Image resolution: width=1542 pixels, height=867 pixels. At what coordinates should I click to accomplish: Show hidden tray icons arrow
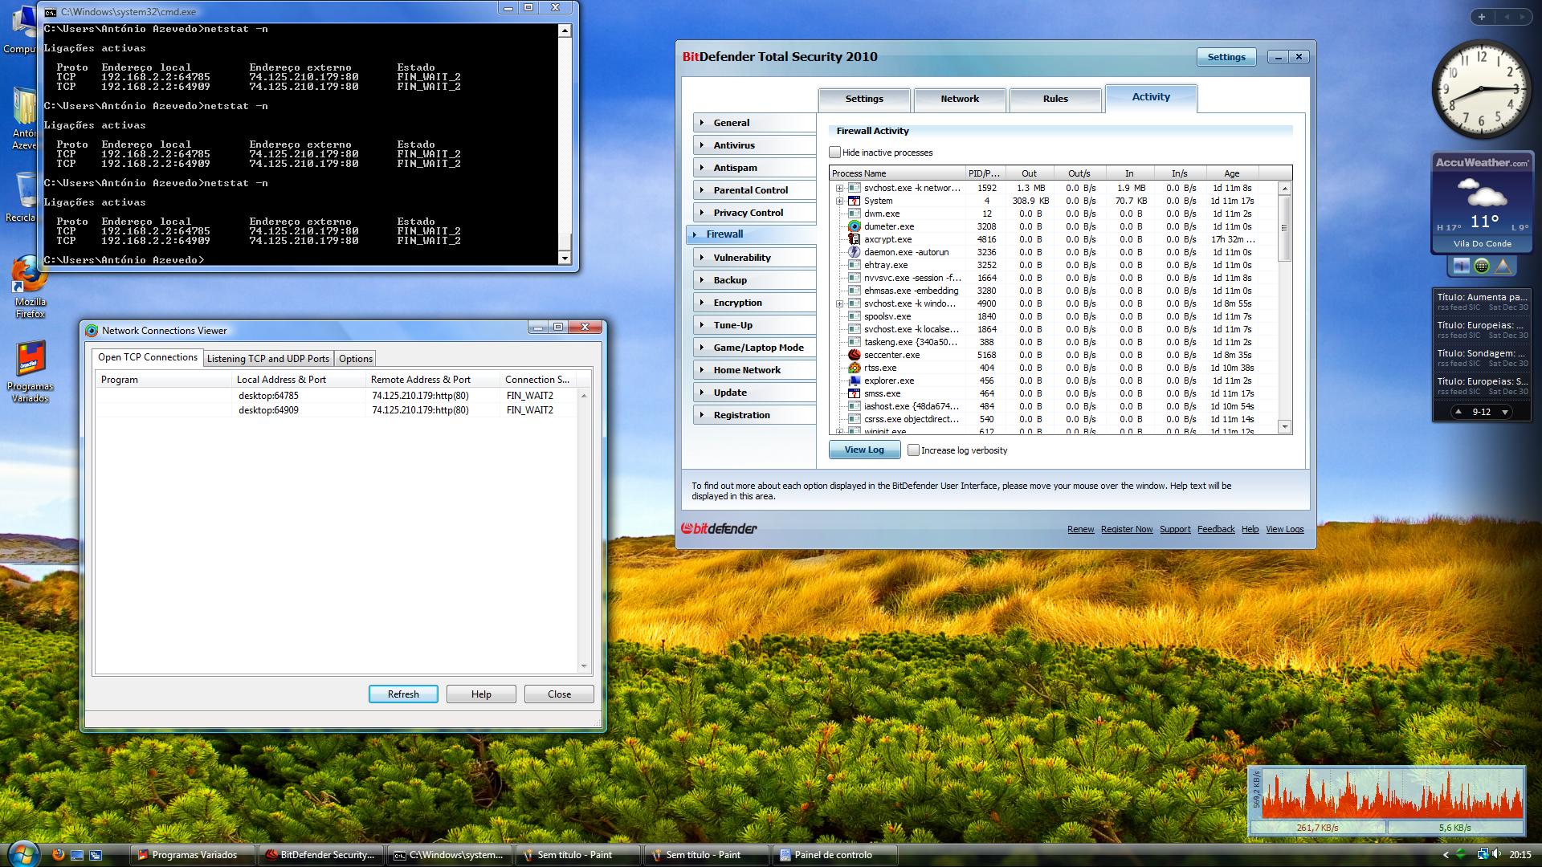click(1446, 855)
